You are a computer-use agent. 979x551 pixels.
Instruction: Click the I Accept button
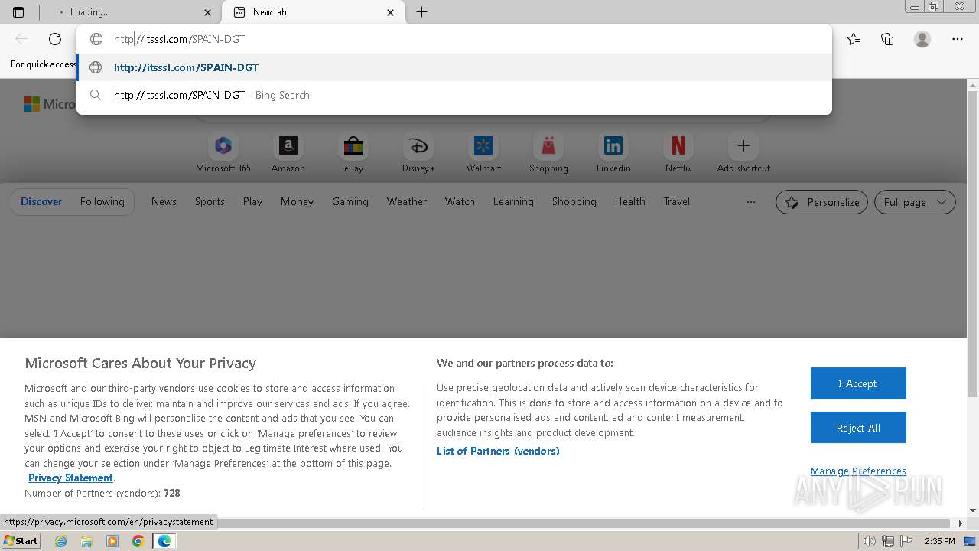point(858,383)
